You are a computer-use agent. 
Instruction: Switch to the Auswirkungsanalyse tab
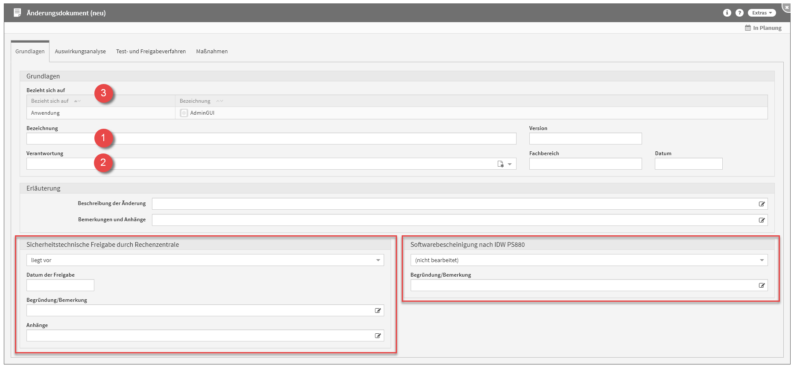point(80,52)
